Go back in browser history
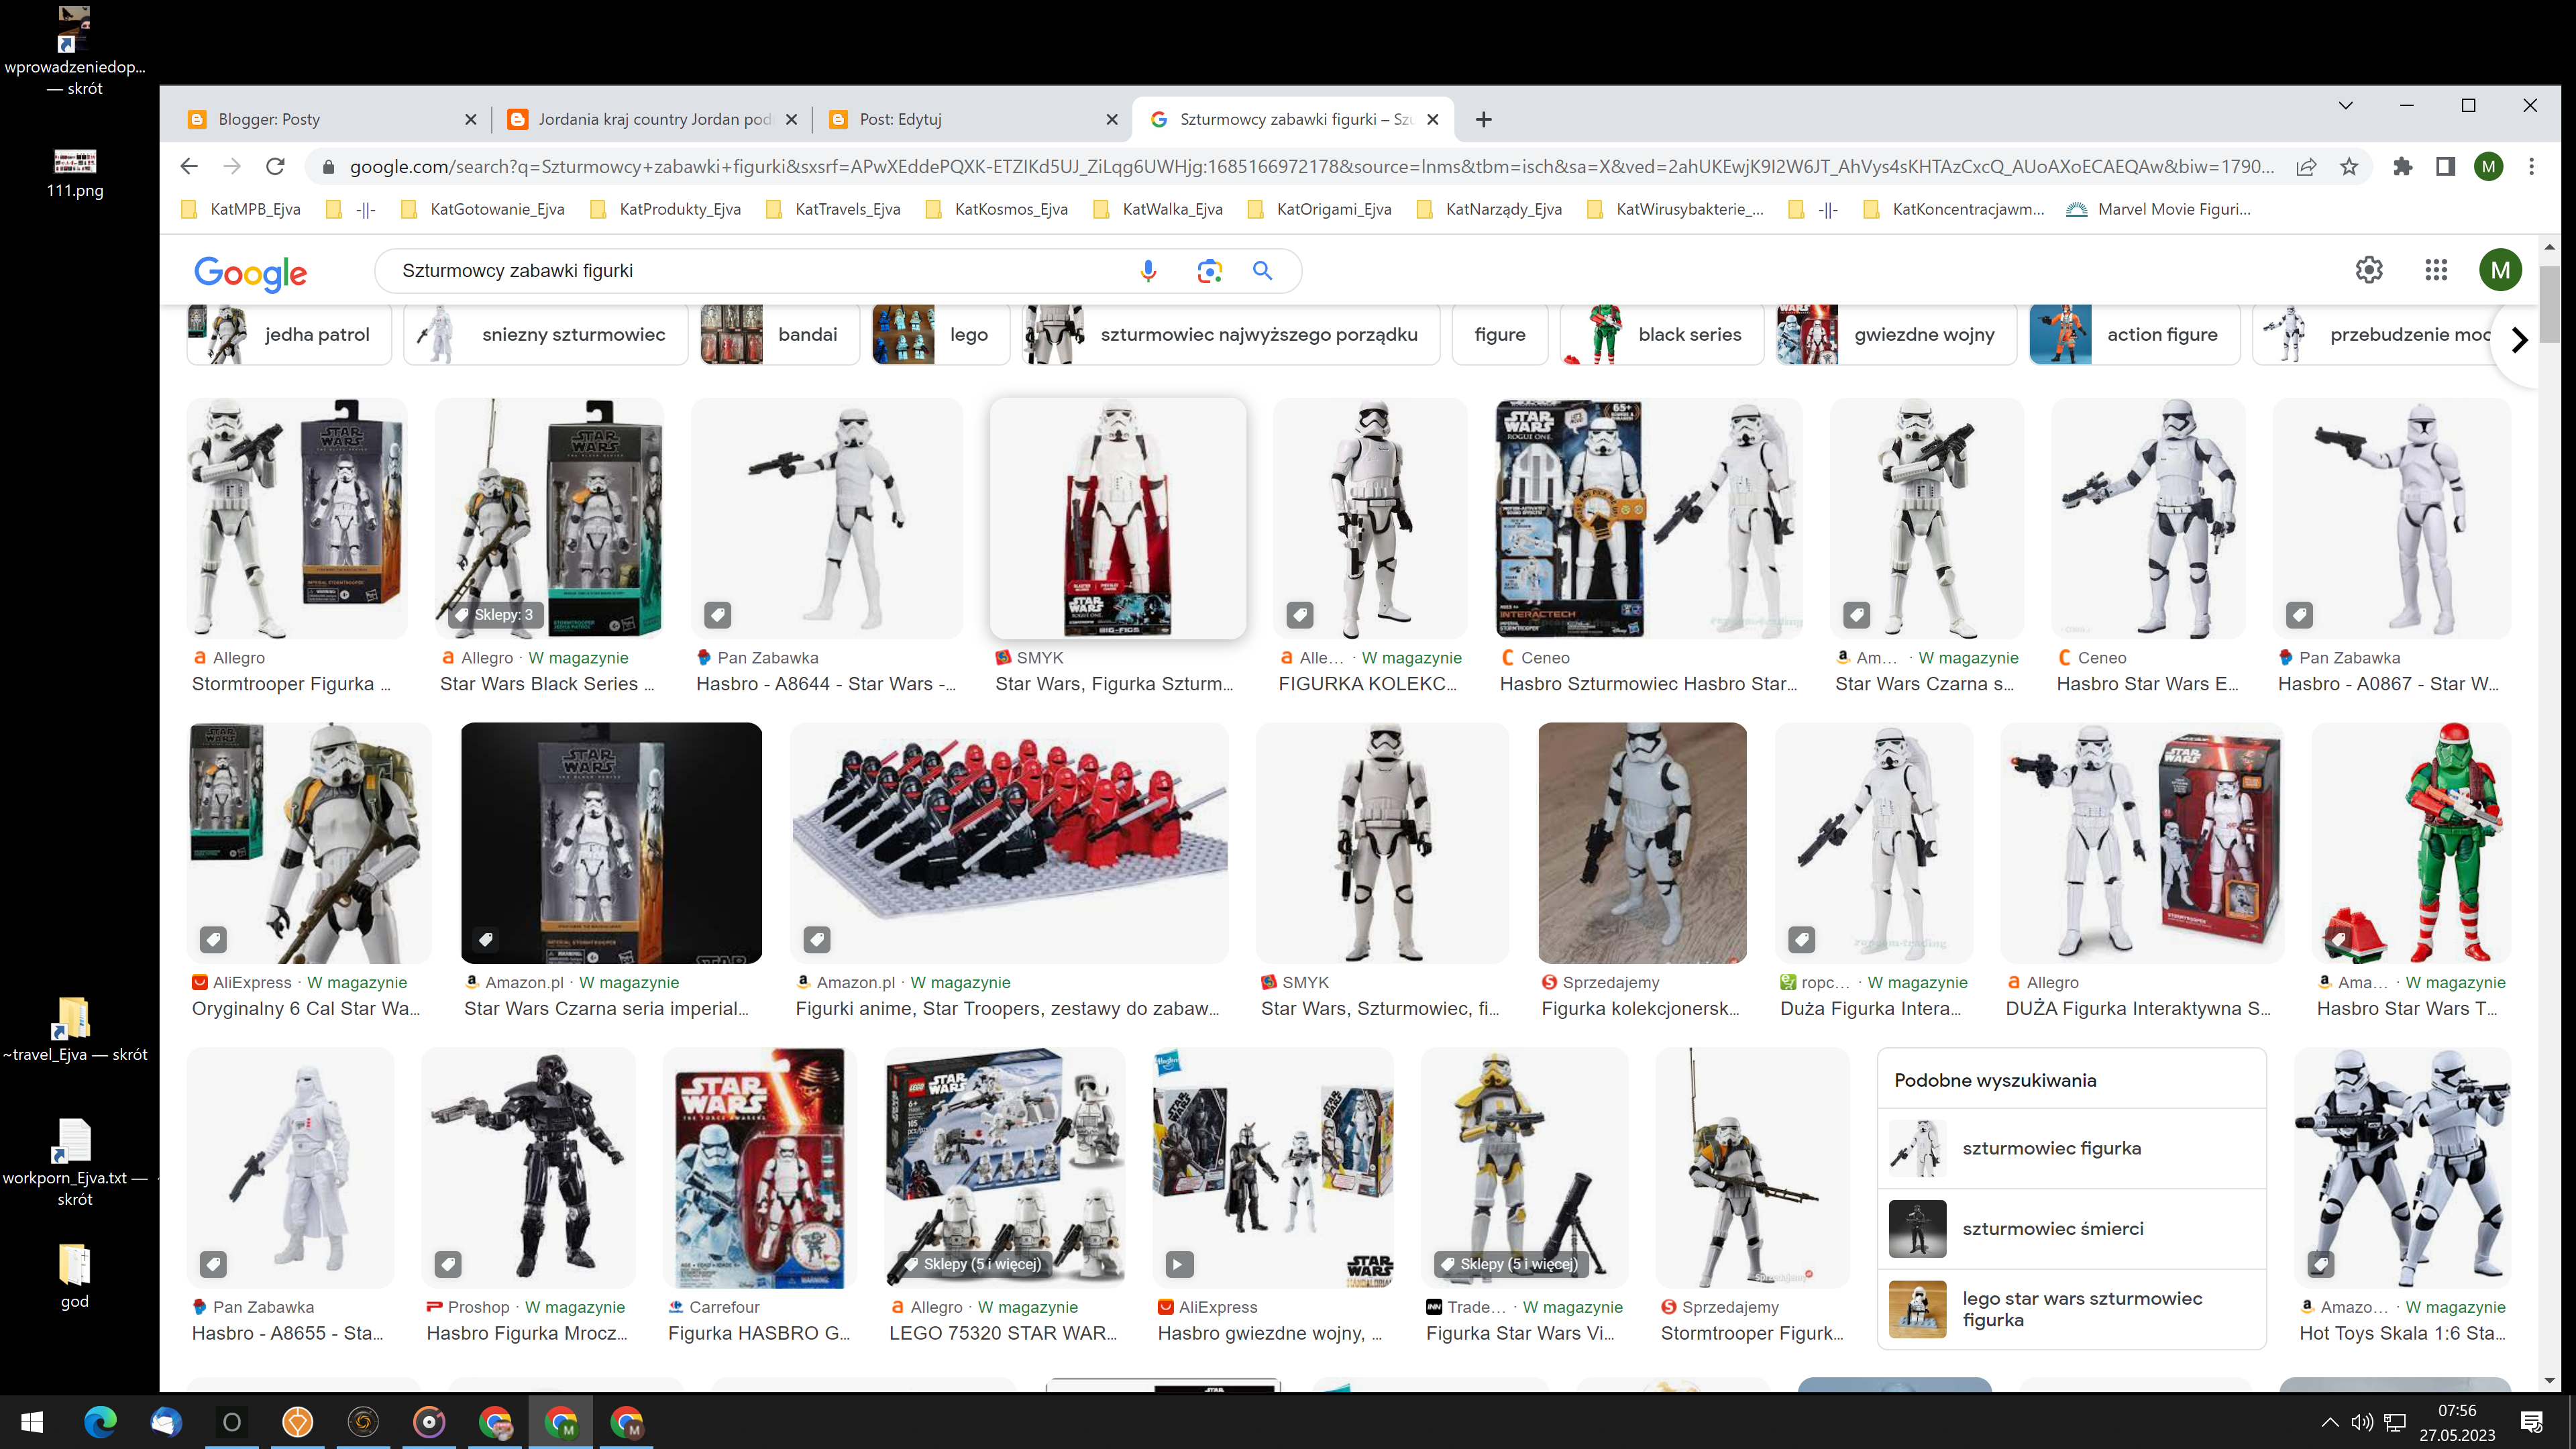Viewport: 2576px width, 1449px height. [189, 166]
